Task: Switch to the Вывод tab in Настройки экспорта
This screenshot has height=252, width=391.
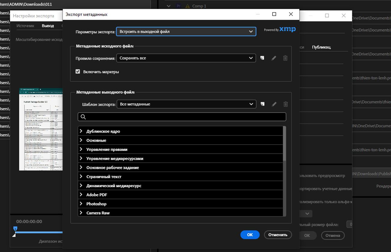Action: (48, 26)
